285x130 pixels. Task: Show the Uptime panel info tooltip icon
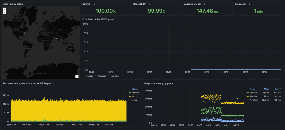tap(94, 4)
